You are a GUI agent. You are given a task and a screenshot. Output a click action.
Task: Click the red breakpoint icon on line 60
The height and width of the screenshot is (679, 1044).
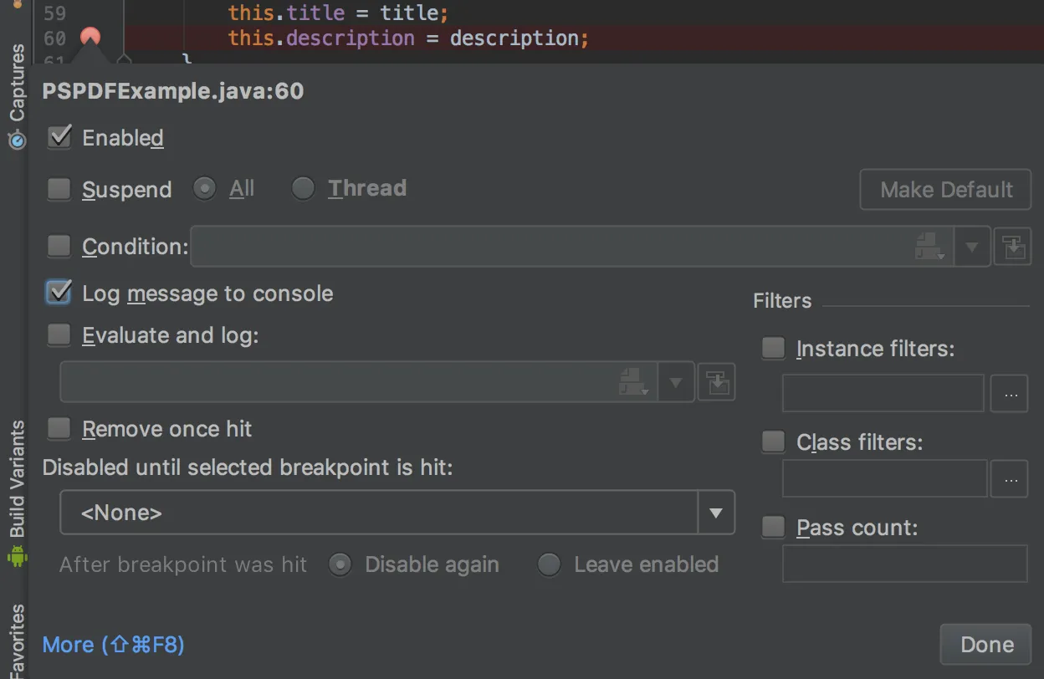tap(90, 37)
